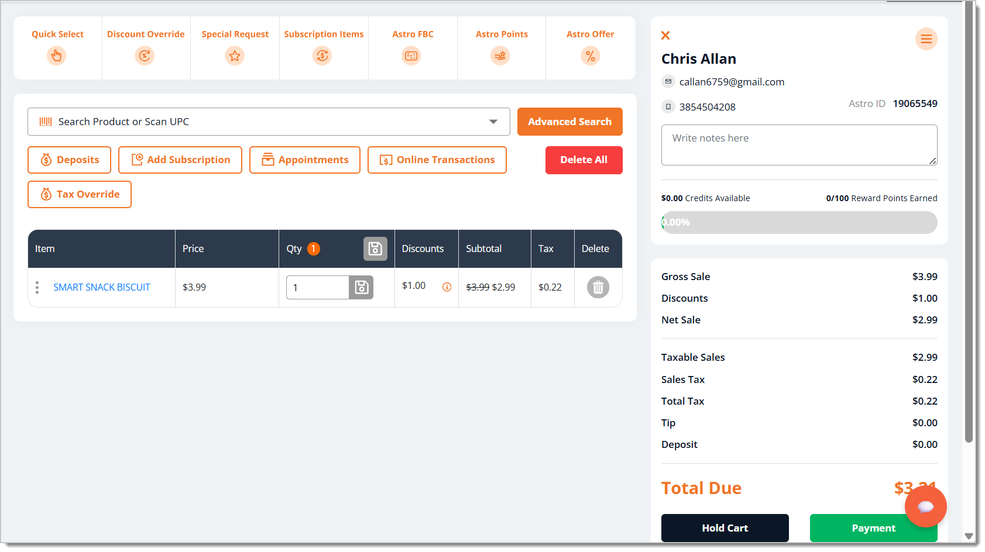Click Write notes here text area
This screenshot has width=985, height=552.
point(799,145)
